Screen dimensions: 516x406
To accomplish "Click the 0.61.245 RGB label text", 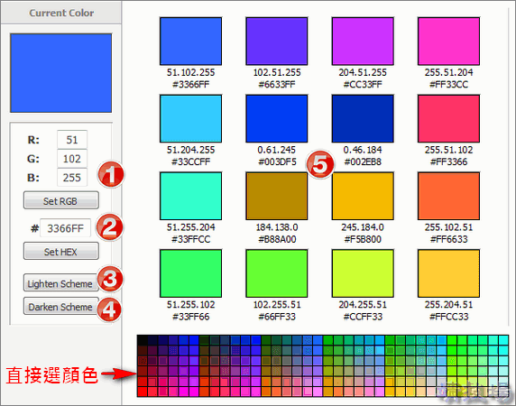I will tap(276, 150).
